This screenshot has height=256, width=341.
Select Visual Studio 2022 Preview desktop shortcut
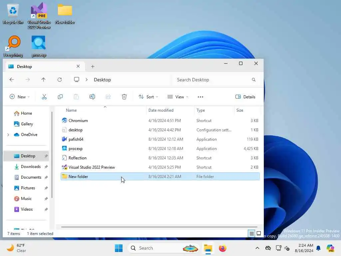[39, 16]
